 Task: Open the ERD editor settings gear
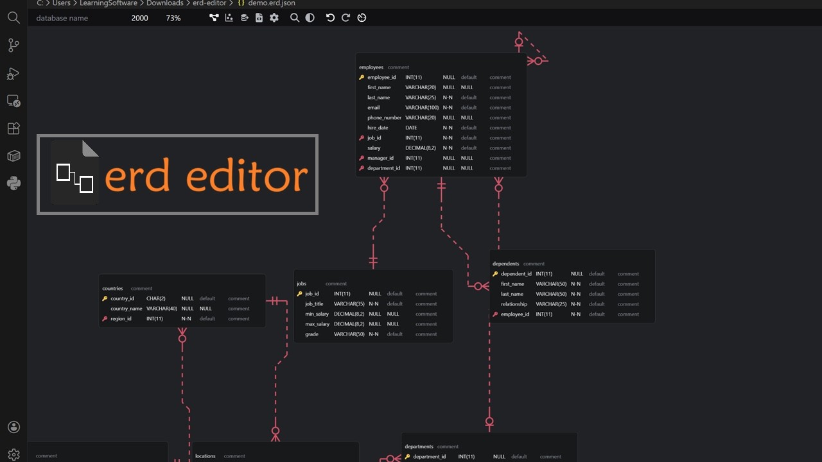point(274,18)
